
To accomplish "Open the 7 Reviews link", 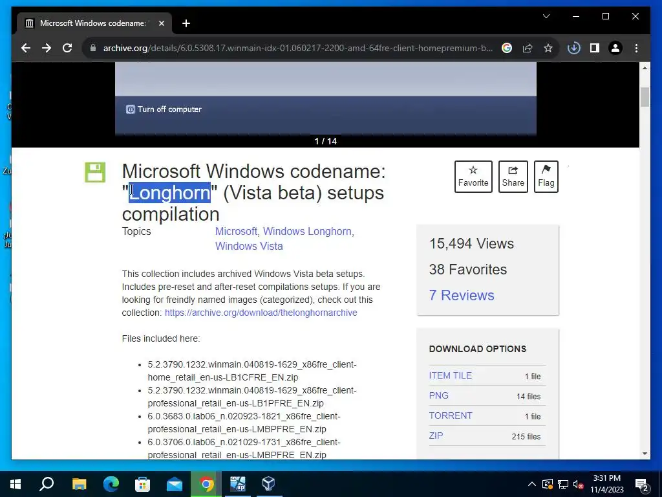I will pos(462,295).
